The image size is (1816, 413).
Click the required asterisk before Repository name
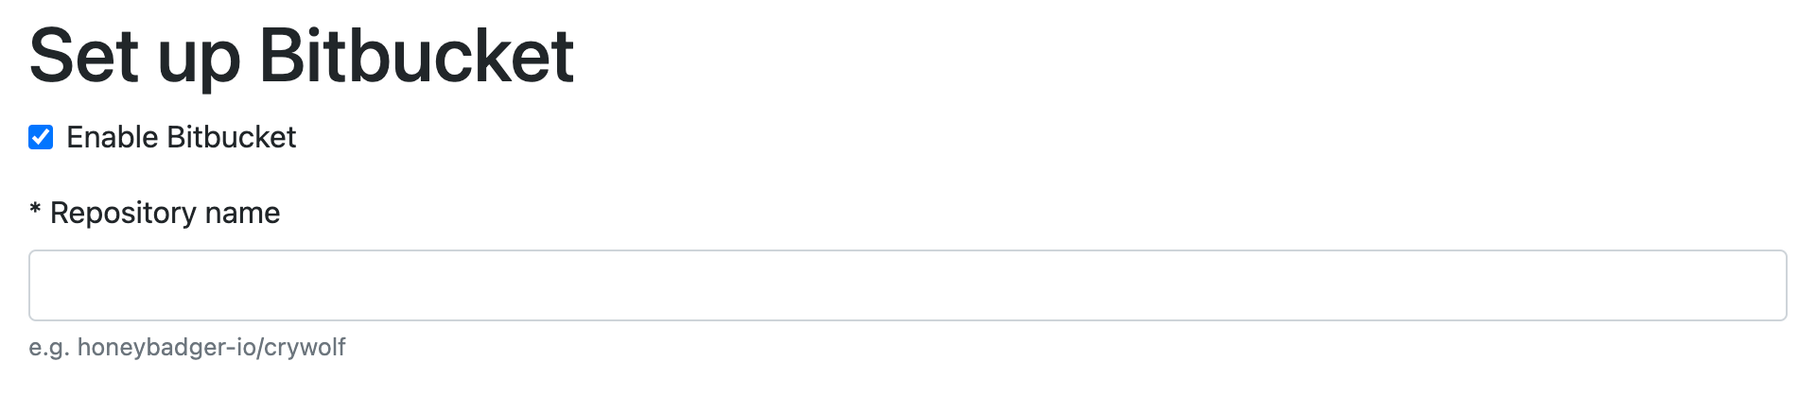[x=35, y=212]
